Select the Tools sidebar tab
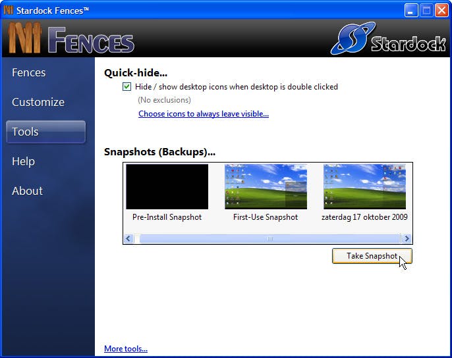Image resolution: width=452 pixels, height=358 pixels. click(x=46, y=132)
